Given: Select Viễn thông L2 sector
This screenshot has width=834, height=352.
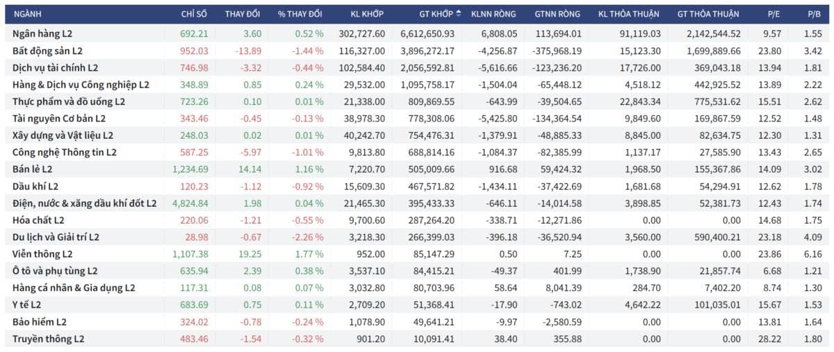Looking at the screenshot, I should click(417, 254).
